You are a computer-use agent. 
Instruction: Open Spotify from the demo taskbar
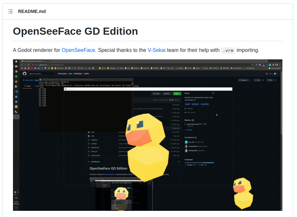coord(16,76)
